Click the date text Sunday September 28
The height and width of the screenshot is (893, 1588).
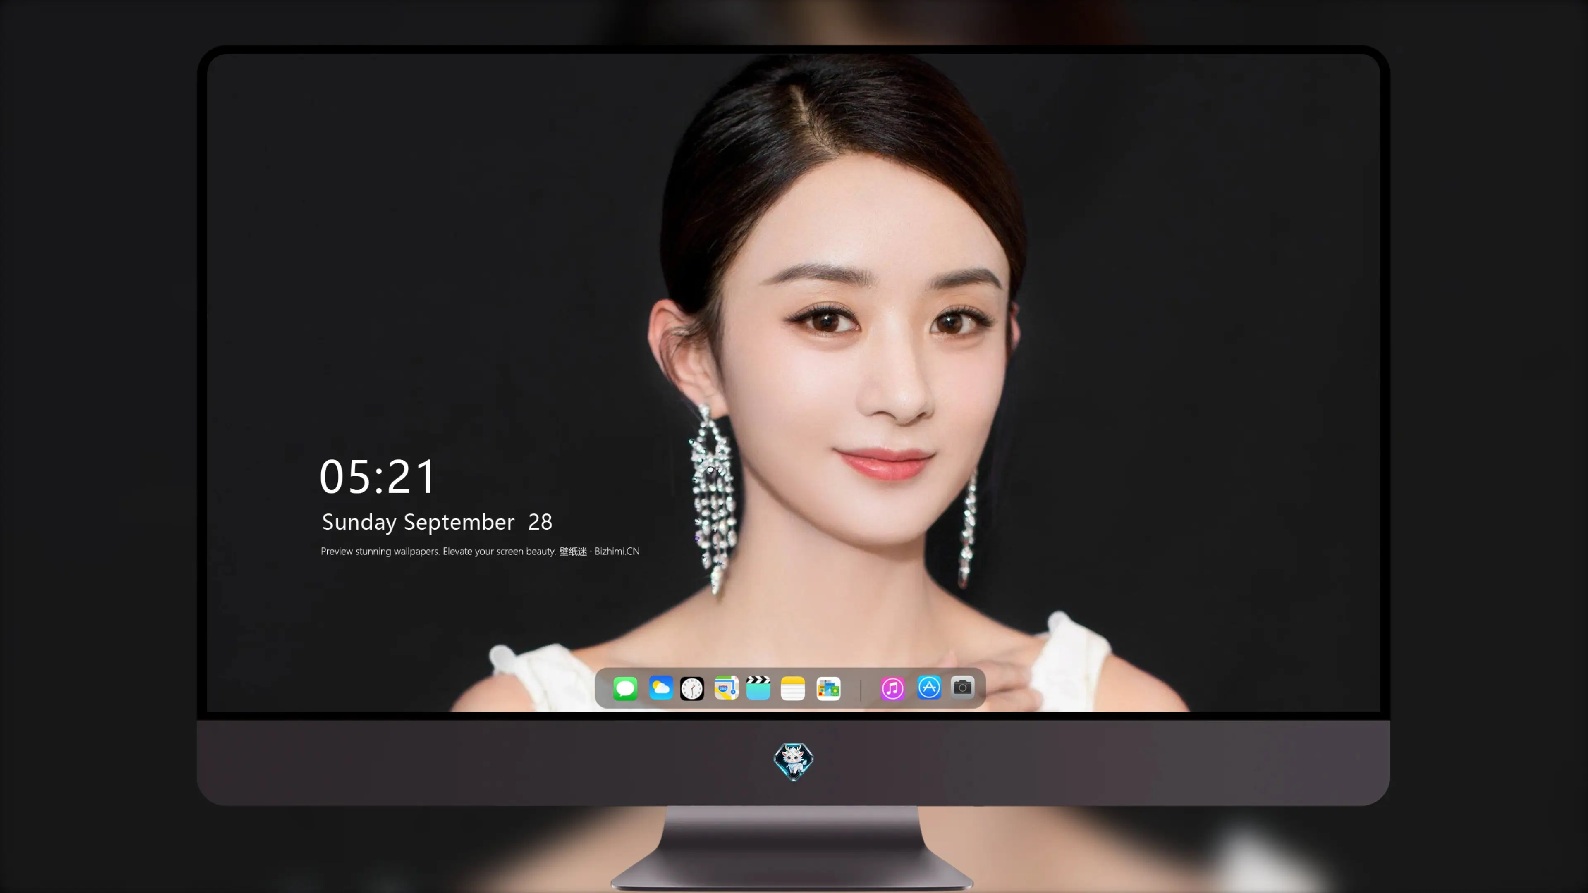pos(437,522)
